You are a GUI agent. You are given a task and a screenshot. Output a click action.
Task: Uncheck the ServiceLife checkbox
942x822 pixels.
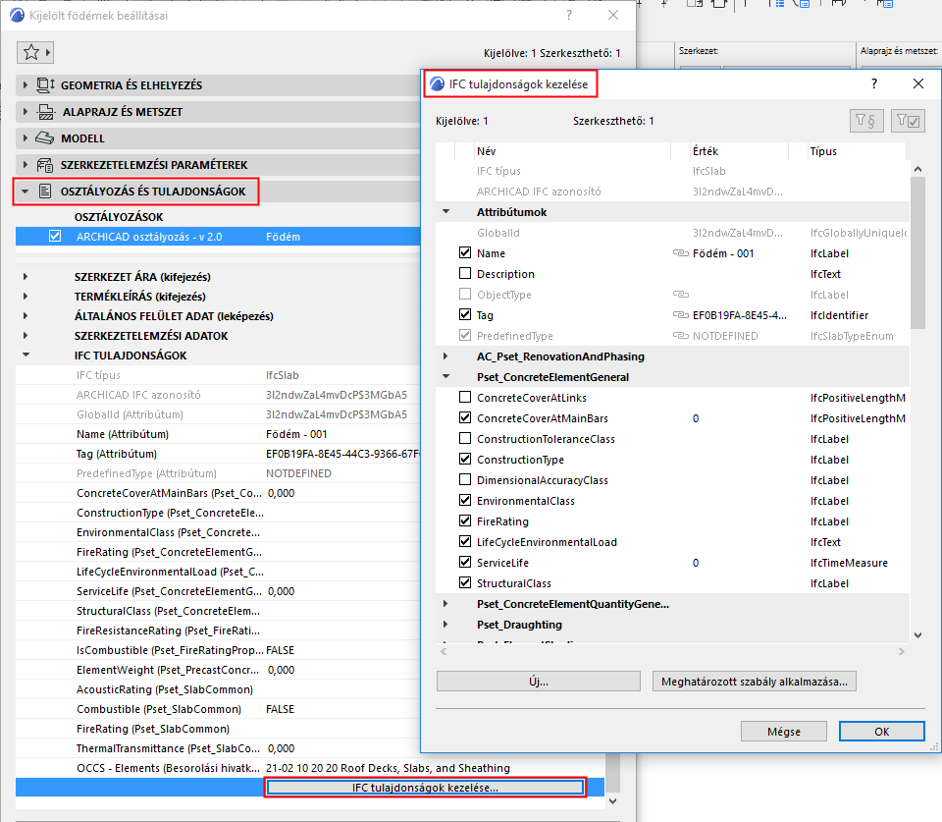(x=465, y=562)
